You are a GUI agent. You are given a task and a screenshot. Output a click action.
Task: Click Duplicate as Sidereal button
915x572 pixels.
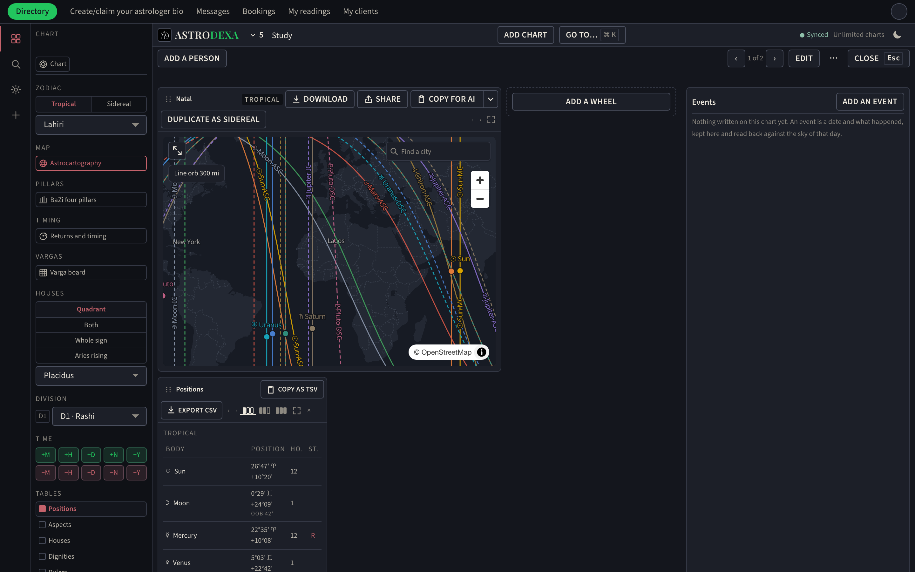pos(213,119)
